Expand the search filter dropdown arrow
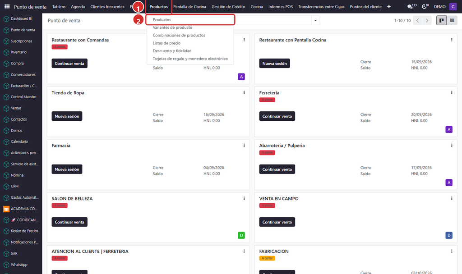 (x=315, y=20)
